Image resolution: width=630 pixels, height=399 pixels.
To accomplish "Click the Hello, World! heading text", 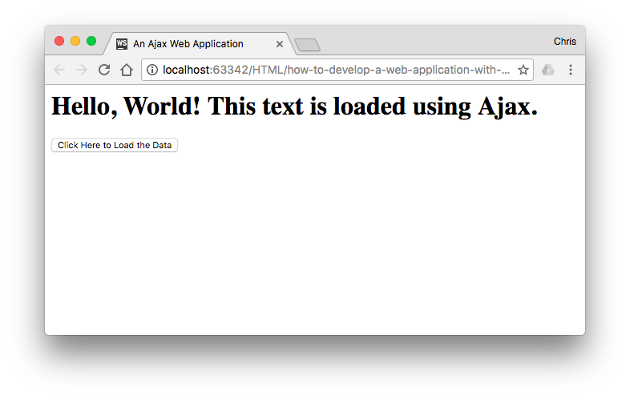I will point(294,107).
